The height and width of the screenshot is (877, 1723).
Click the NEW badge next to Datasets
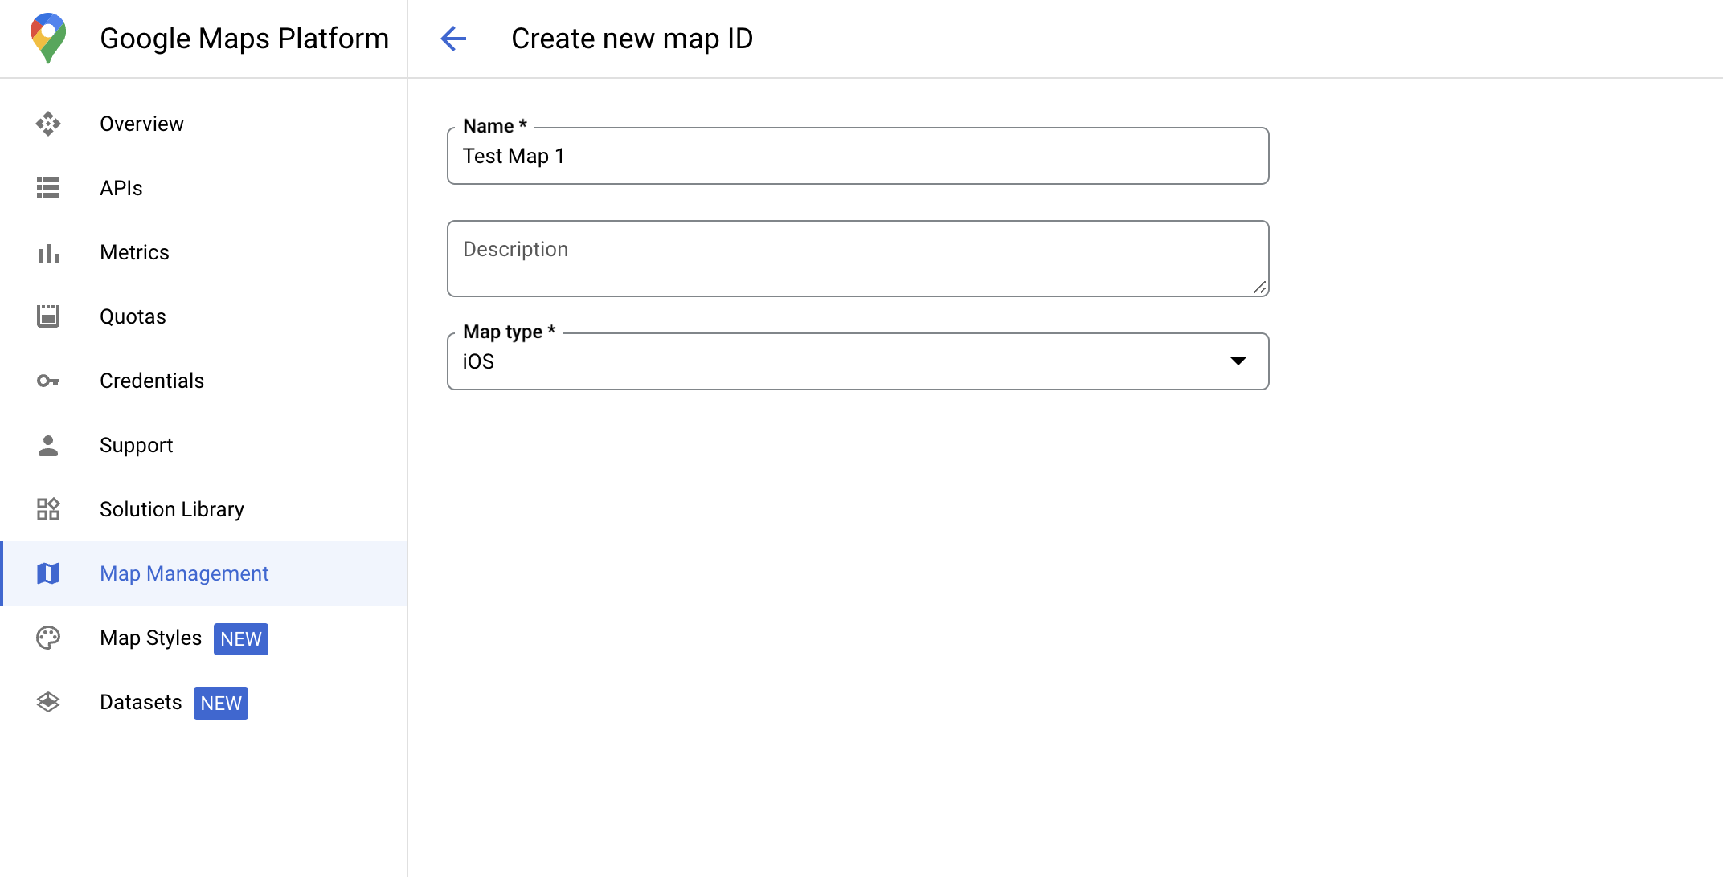(x=222, y=703)
